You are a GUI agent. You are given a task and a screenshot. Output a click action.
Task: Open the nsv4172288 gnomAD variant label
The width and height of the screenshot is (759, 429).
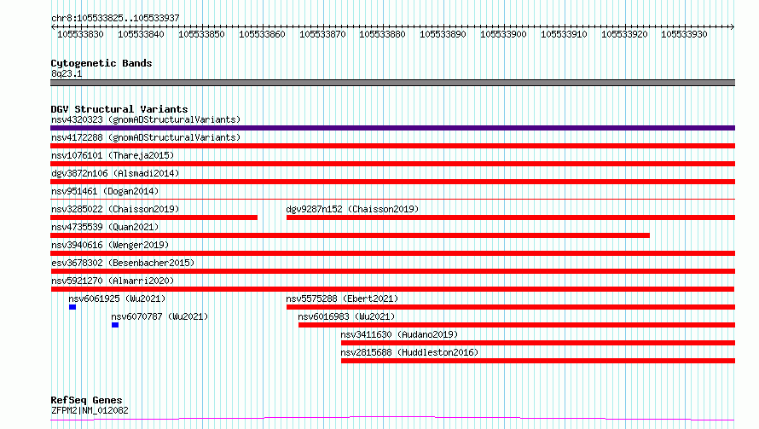146,137
